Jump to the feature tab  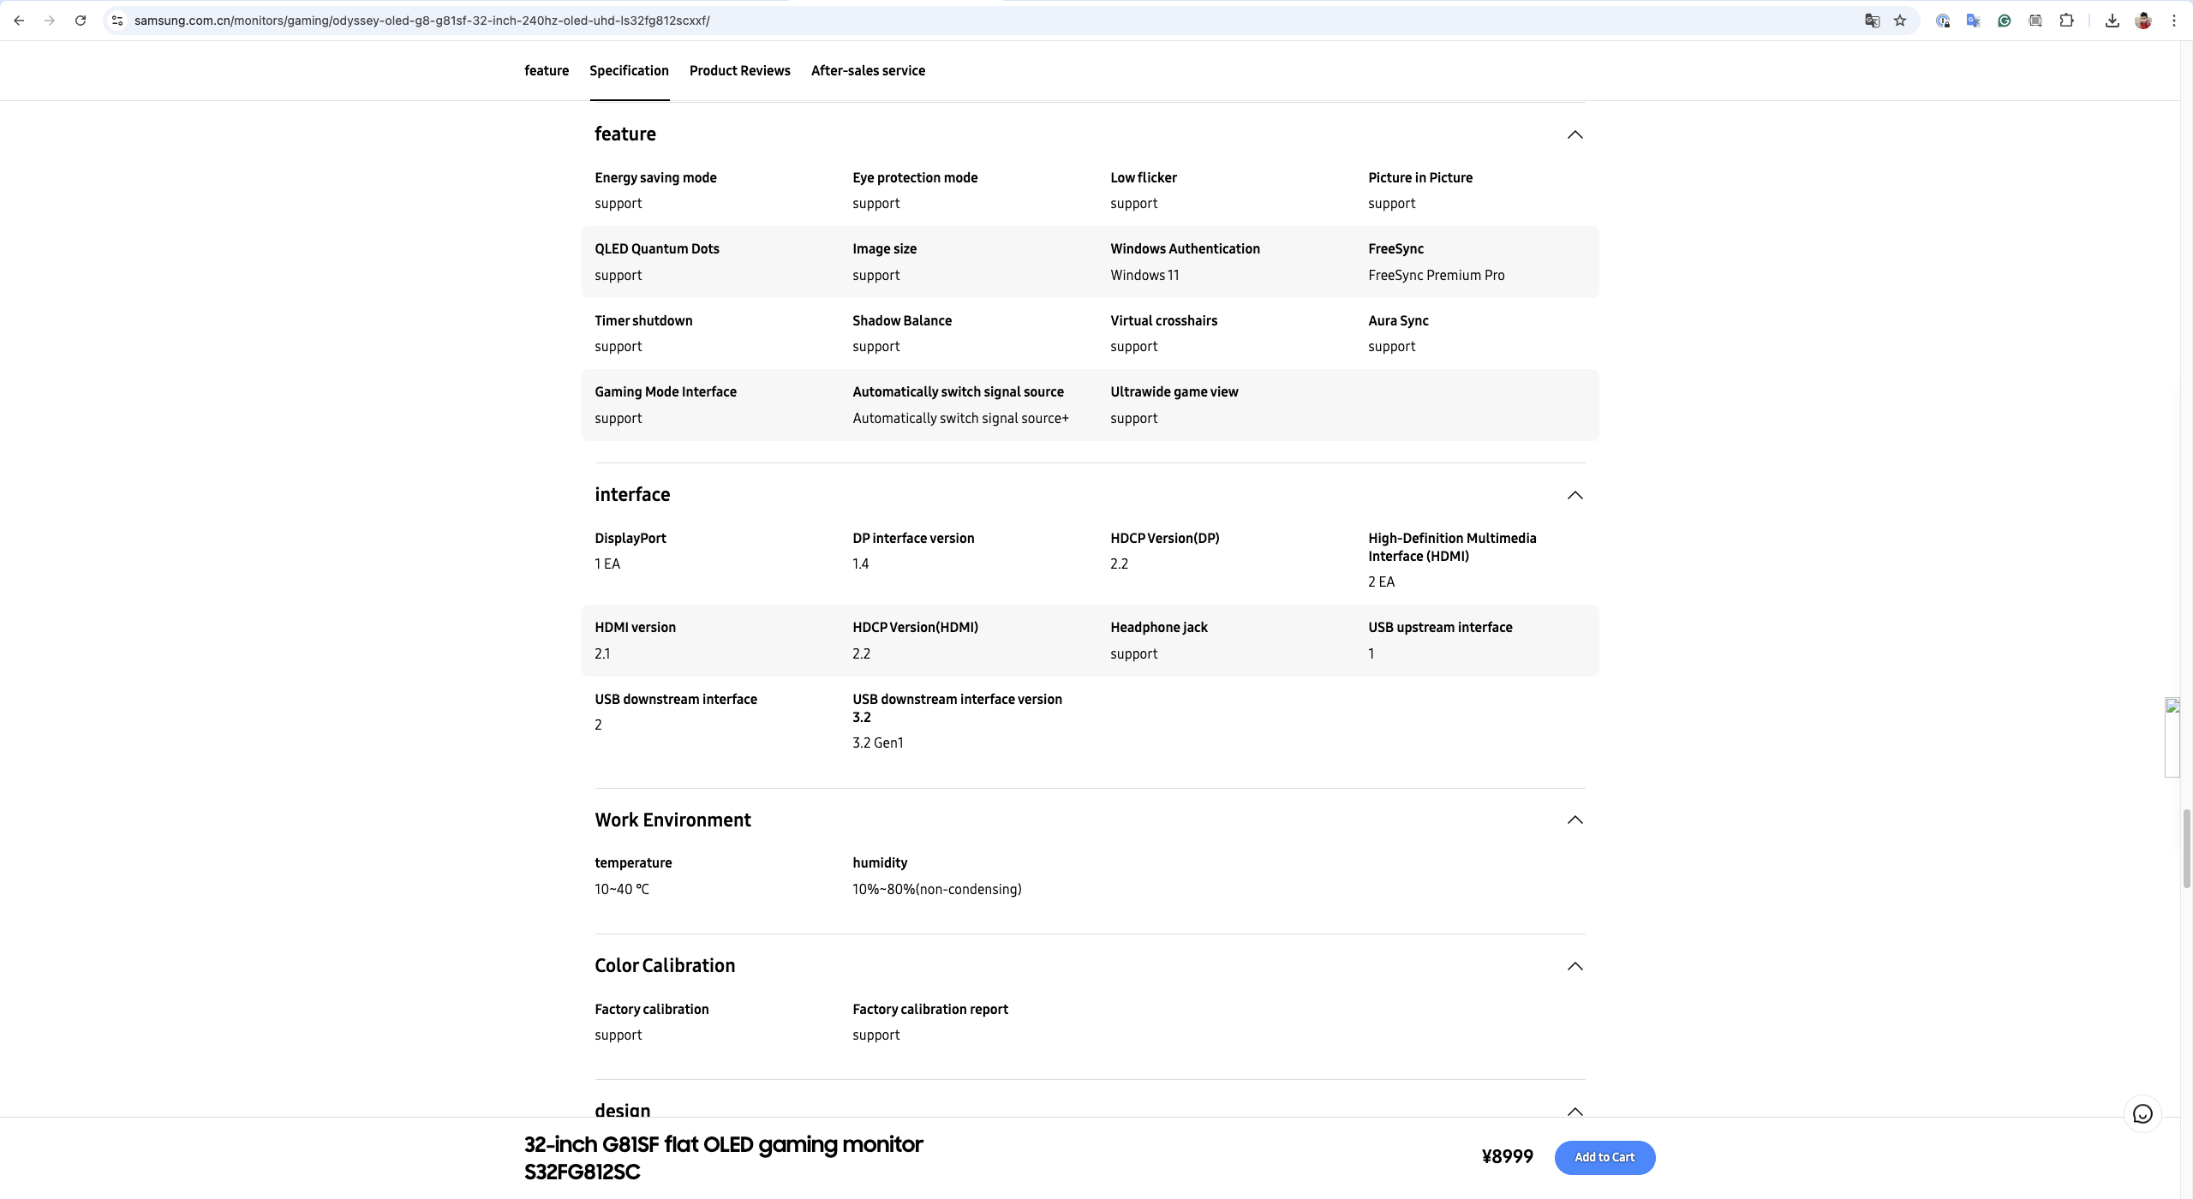click(x=547, y=70)
